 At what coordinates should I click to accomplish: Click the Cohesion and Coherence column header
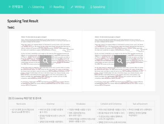(x=111, y=104)
